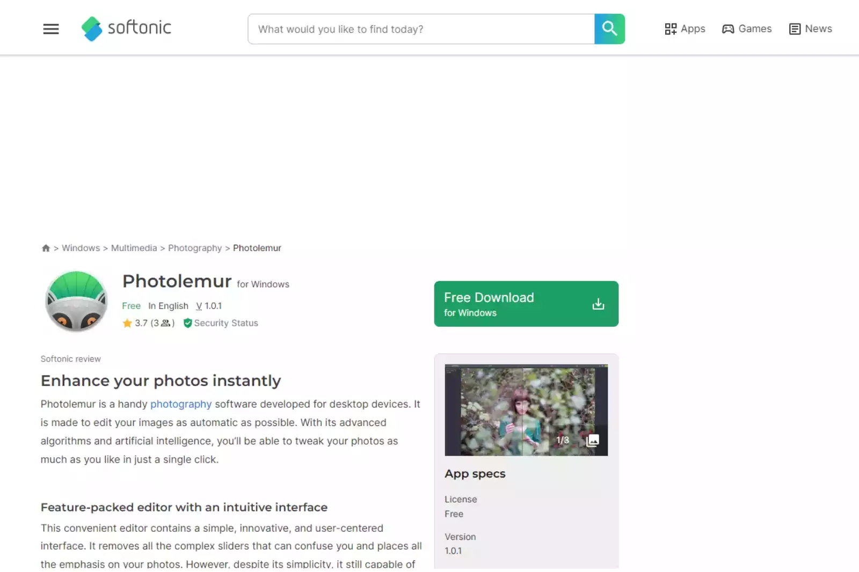Click the search magnifier button

609,29
